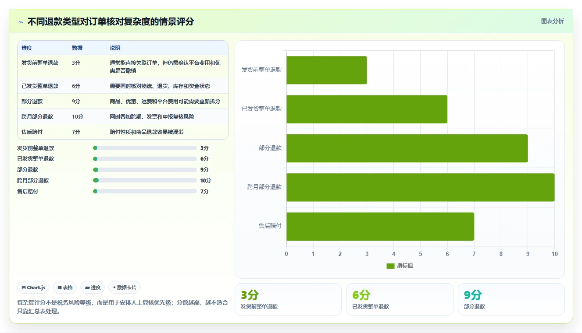
Task: Click the 发货前整单退款 bar in the chart
Action: (326, 70)
